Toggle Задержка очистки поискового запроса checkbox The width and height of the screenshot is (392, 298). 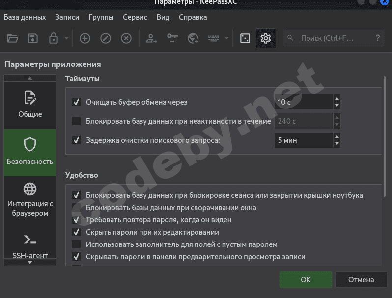pos(76,140)
